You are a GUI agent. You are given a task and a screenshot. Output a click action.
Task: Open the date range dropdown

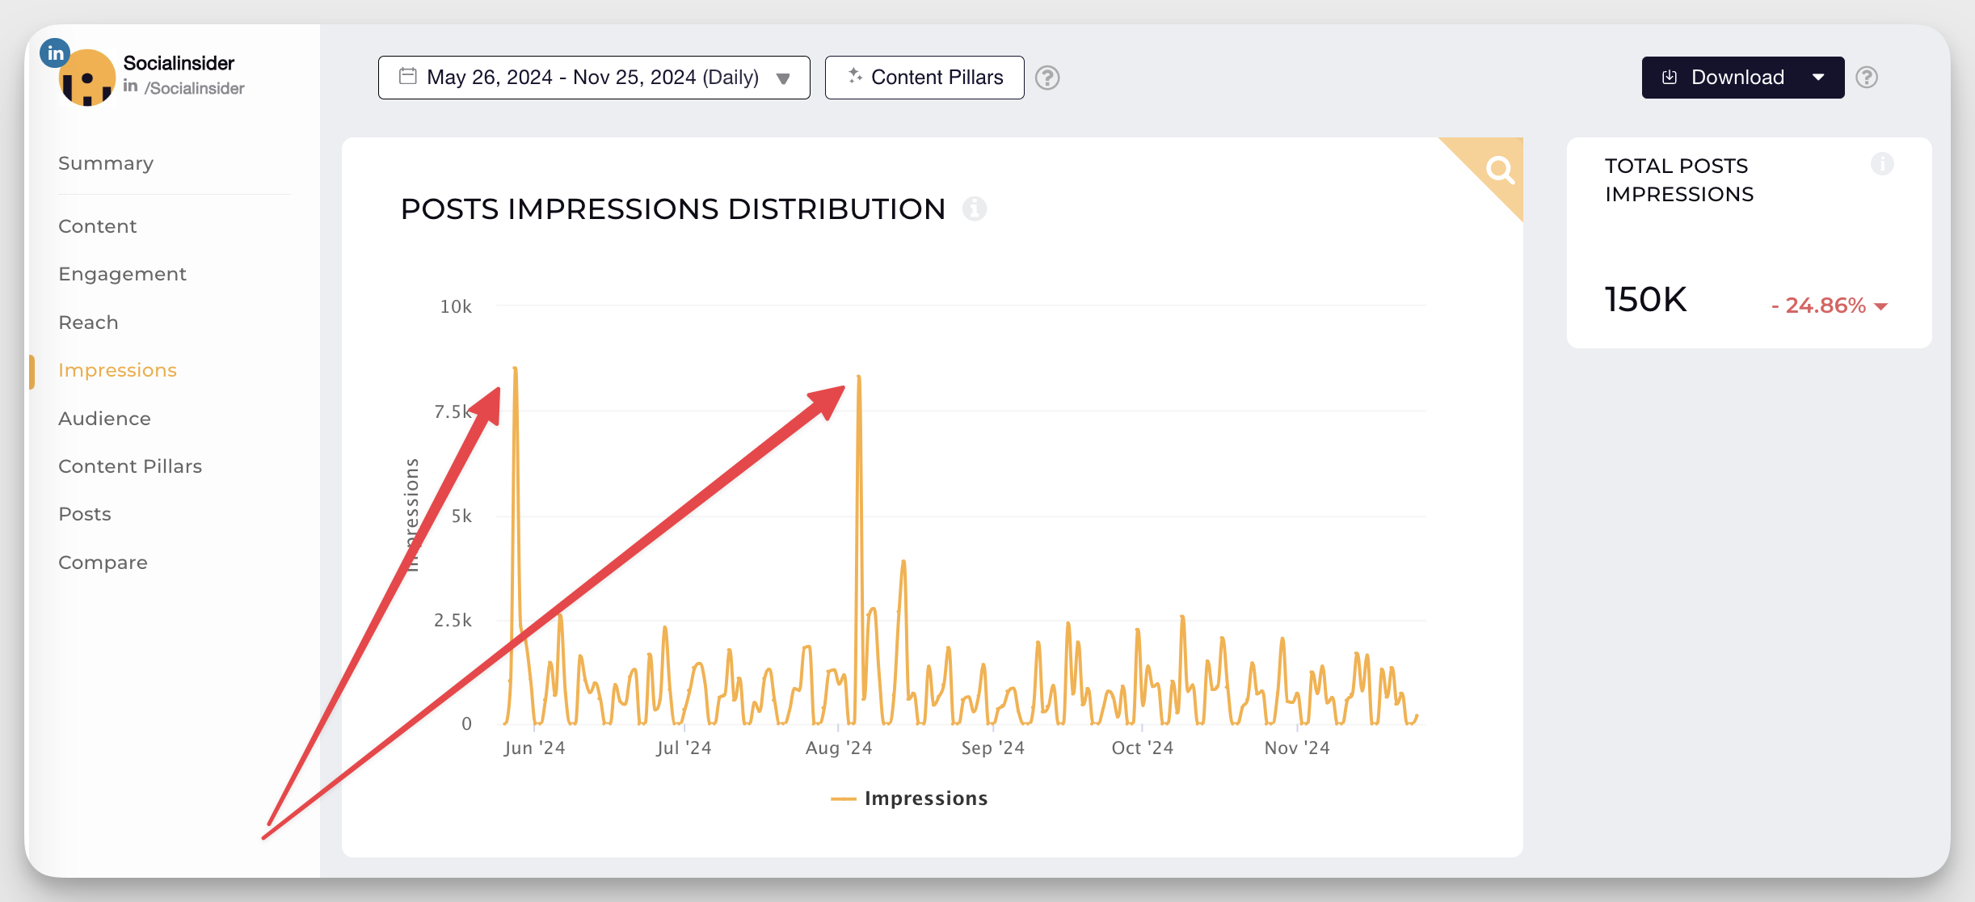coord(594,78)
